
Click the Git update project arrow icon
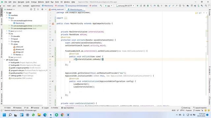[x=170, y=6]
